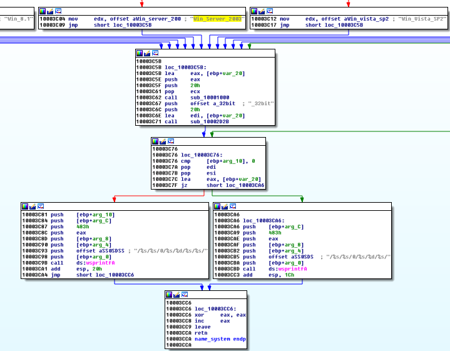450x351 pixels.
Task: Click offset aSS0SDS operand at 10003CB5
Action: click(291, 257)
